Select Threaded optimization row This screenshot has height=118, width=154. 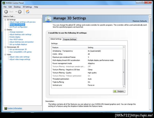(x=87, y=79)
